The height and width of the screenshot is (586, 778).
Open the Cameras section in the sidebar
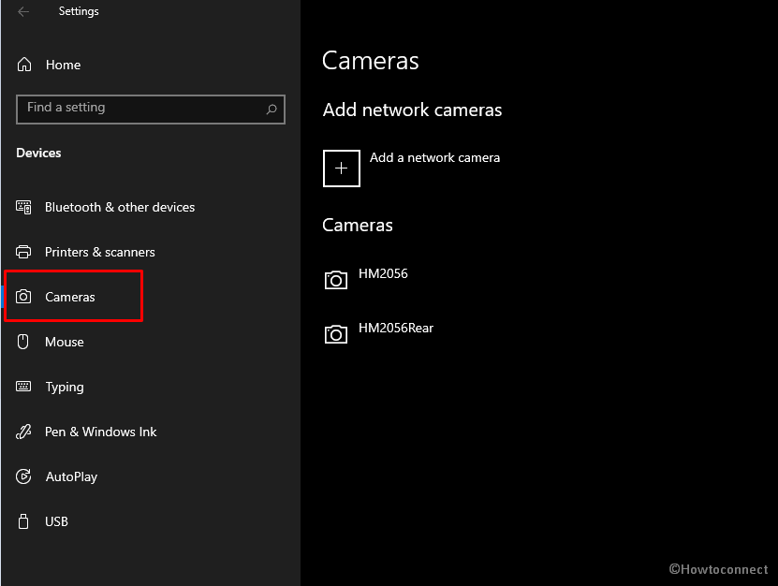(x=70, y=297)
